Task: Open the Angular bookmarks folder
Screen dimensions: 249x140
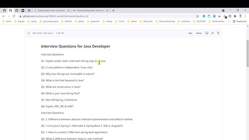Action: pos(19,21)
